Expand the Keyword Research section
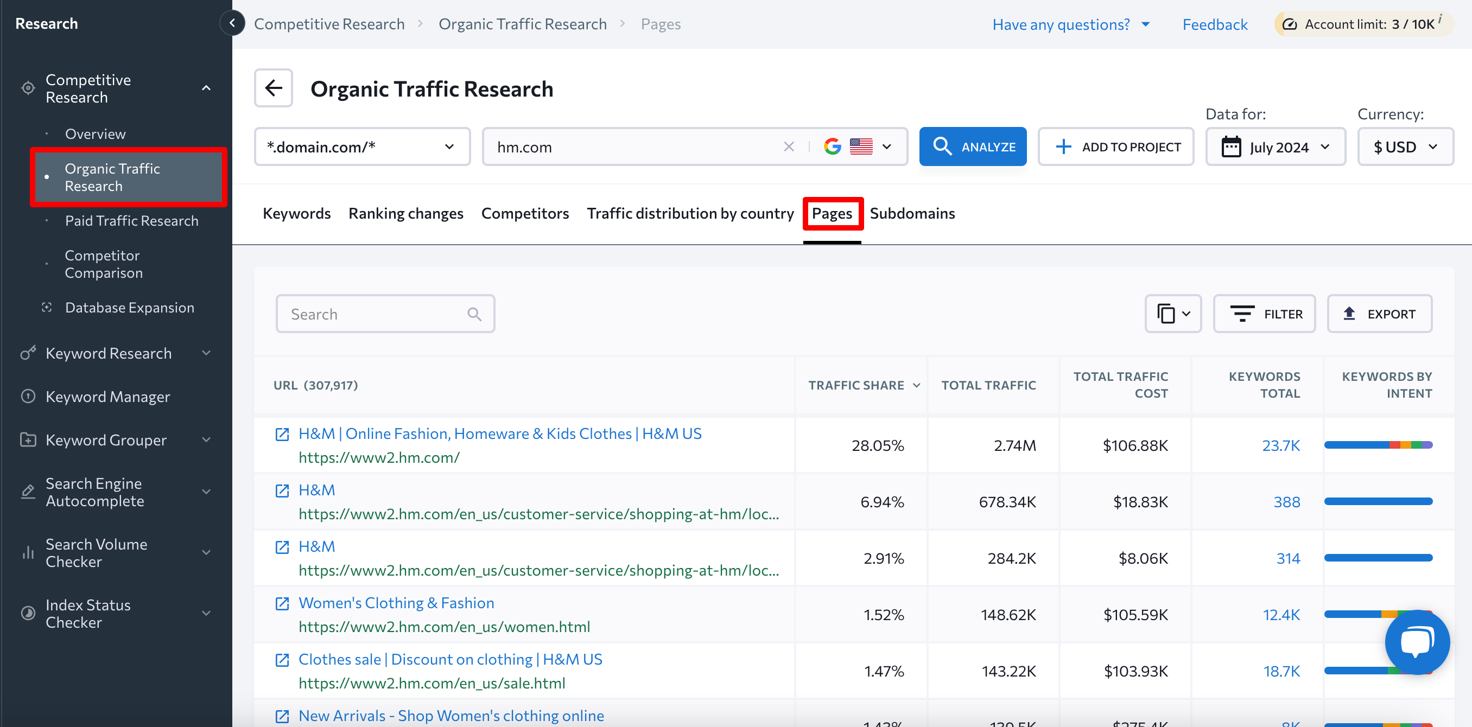The width and height of the screenshot is (1472, 727). tap(206, 353)
